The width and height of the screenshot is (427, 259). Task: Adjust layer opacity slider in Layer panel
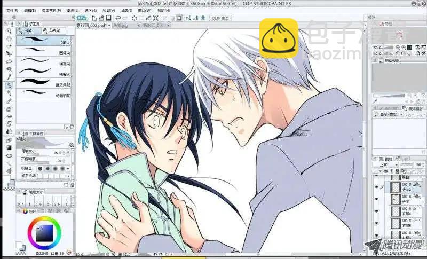pos(406,165)
